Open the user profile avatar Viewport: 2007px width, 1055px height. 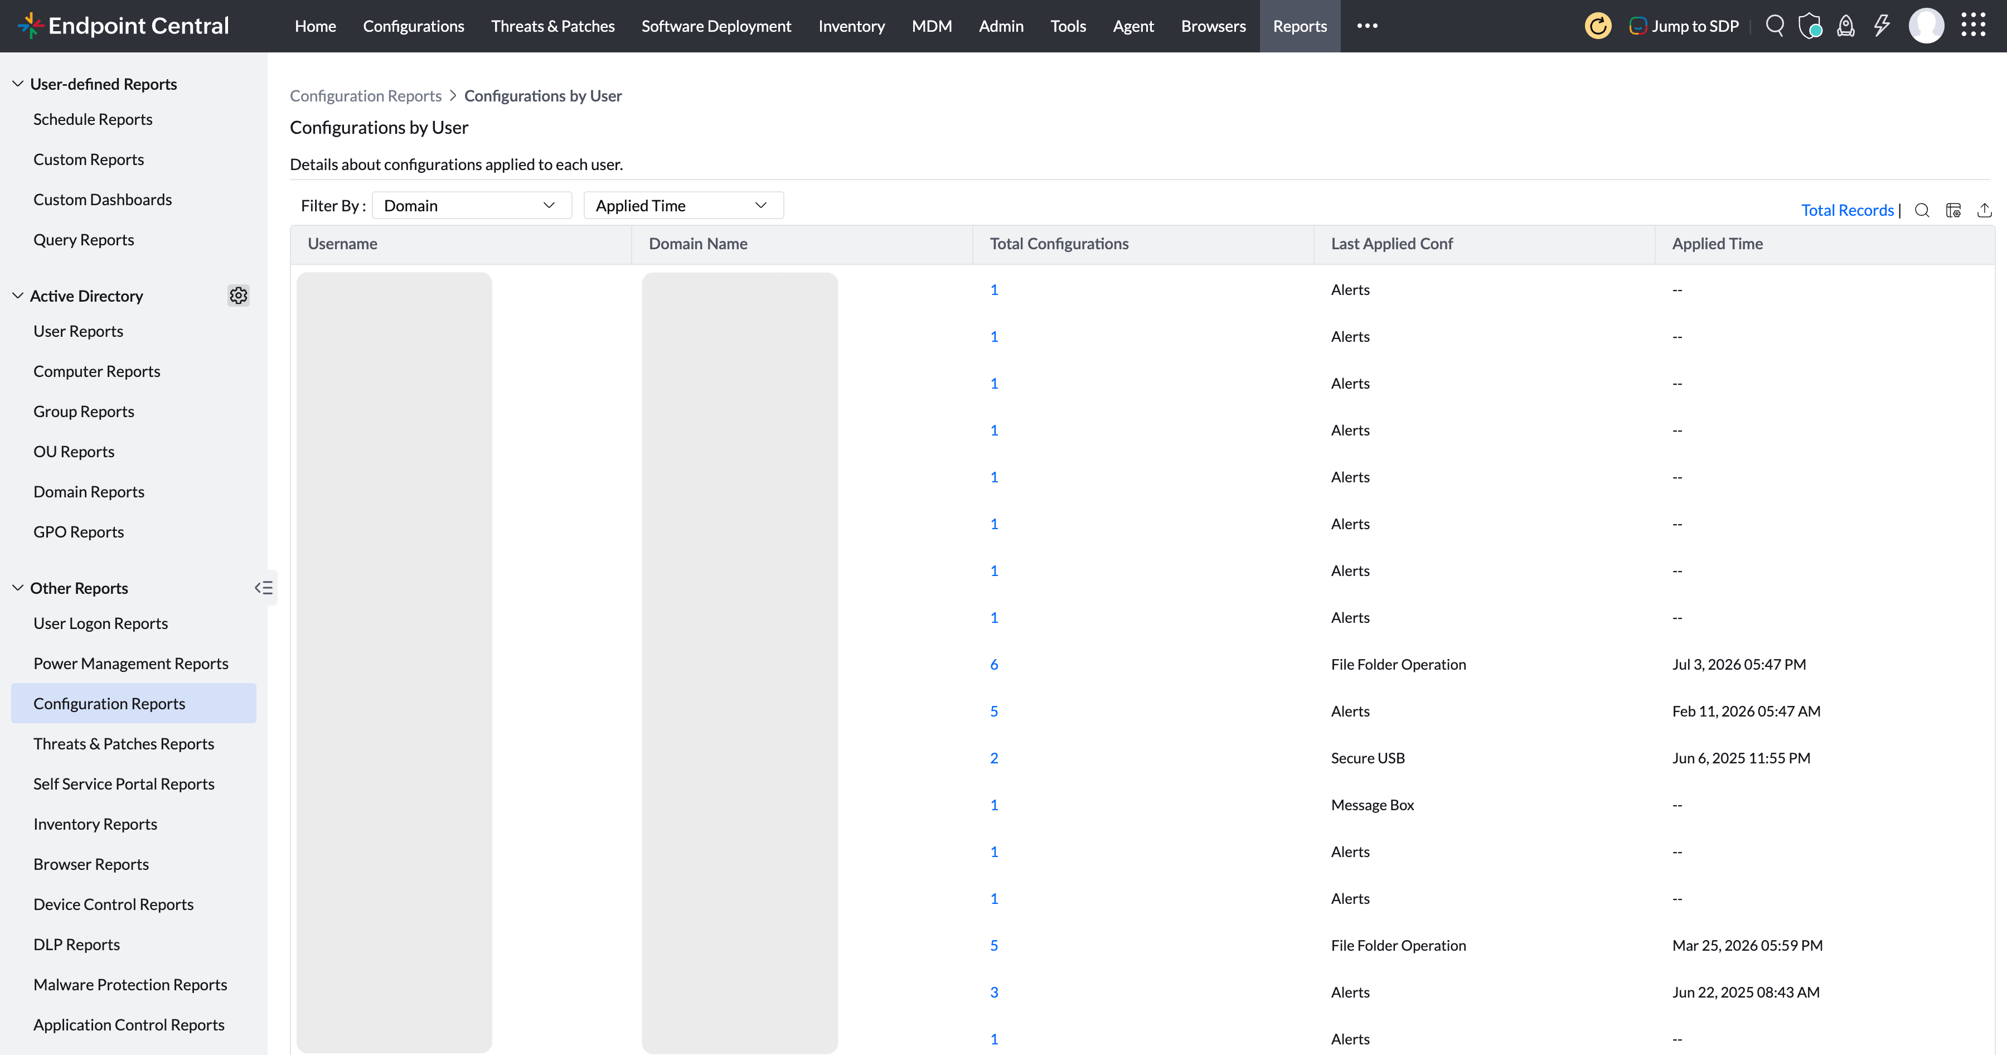1926,26
